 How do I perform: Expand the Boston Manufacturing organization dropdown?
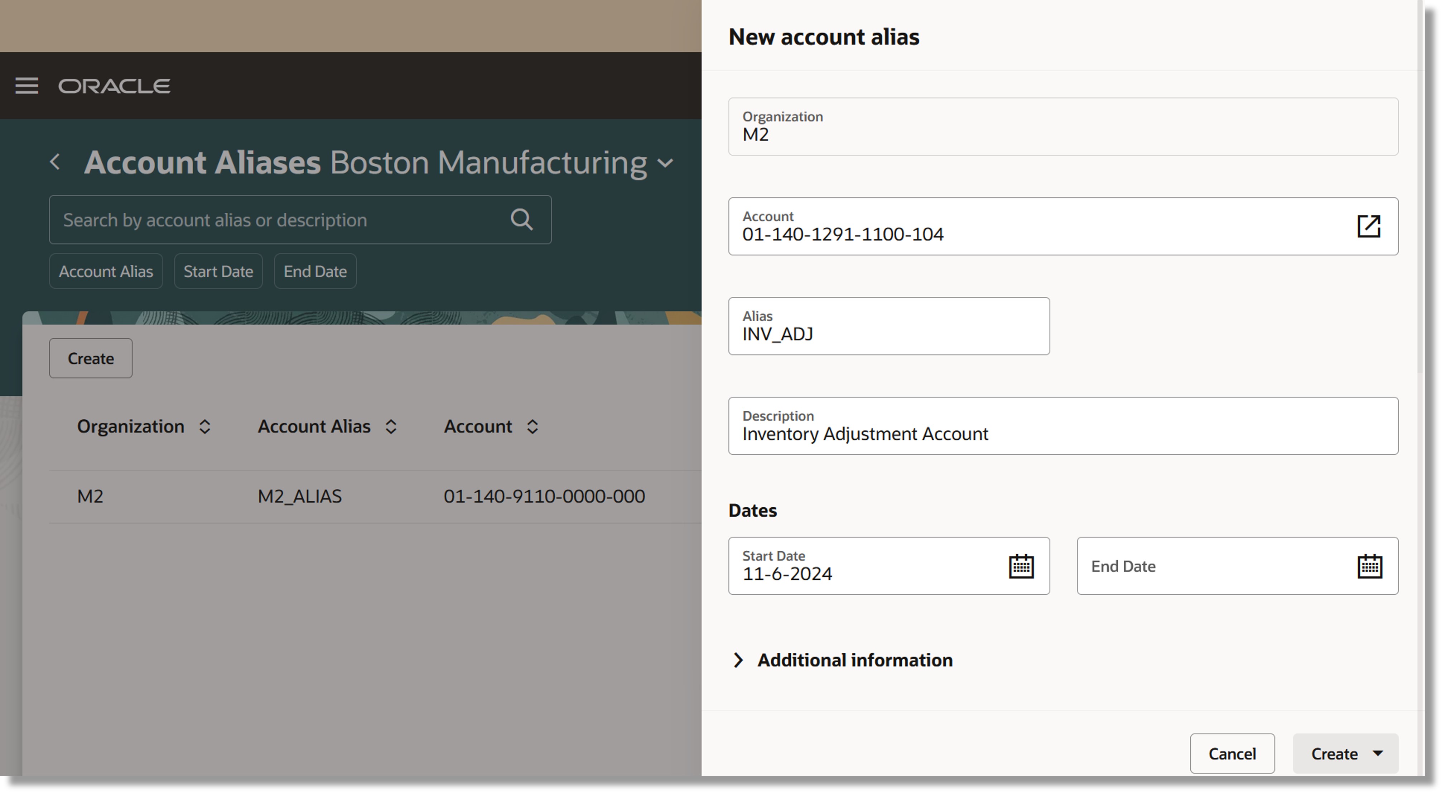click(666, 163)
